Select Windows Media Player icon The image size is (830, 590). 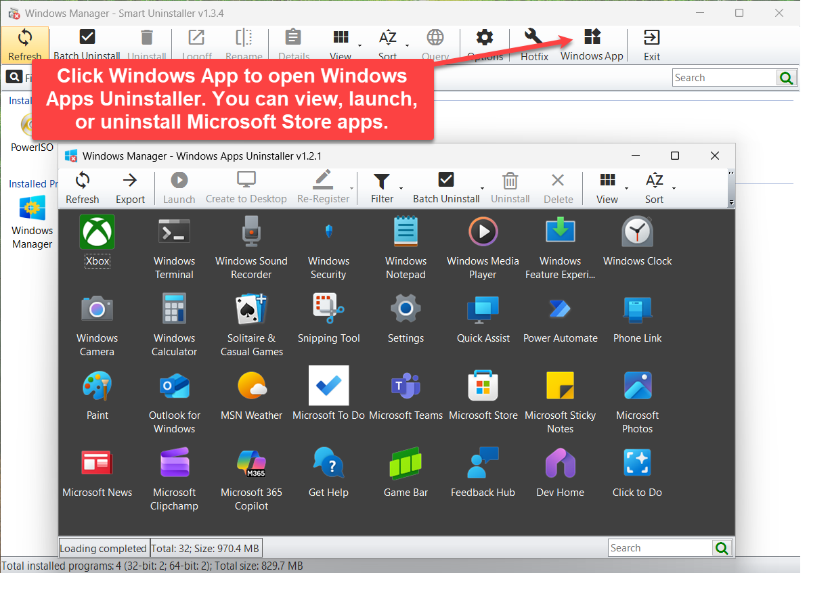click(x=483, y=232)
